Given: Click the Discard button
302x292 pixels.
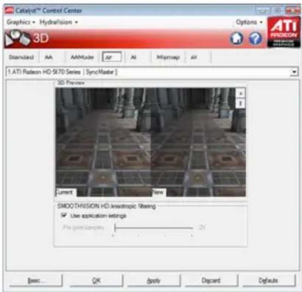Looking at the screenshot, I should (x=211, y=280).
